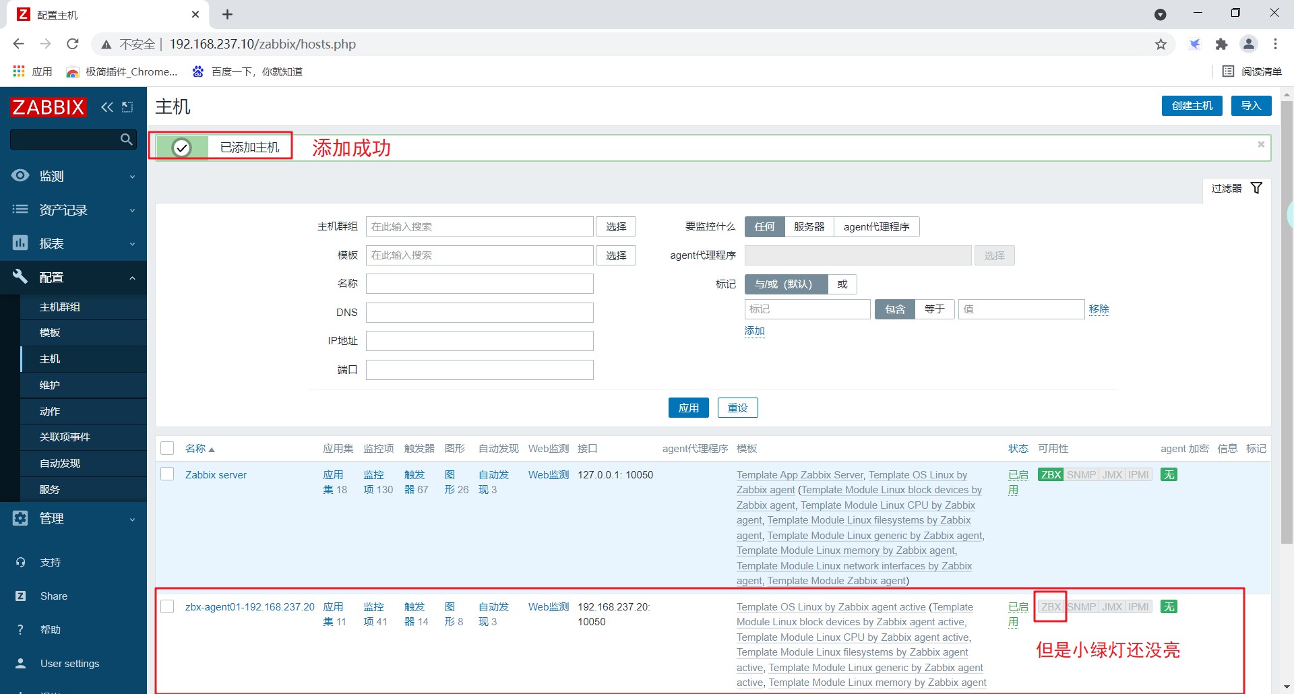The image size is (1294, 694).
Task: Open 维护 submenu
Action: pyautogui.click(x=84, y=385)
